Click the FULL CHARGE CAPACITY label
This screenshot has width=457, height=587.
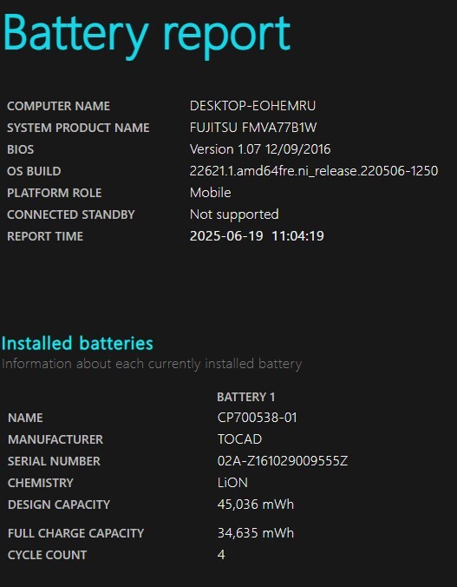(x=76, y=533)
